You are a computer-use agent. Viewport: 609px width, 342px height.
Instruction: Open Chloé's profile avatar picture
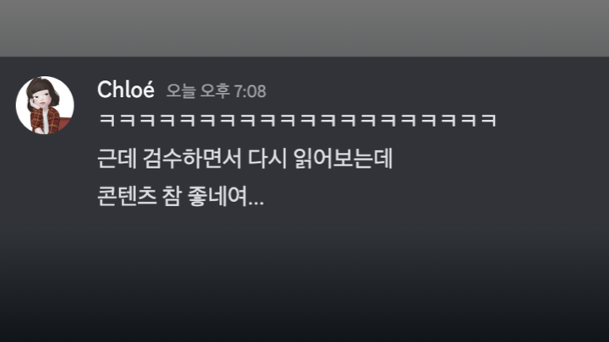(45, 105)
